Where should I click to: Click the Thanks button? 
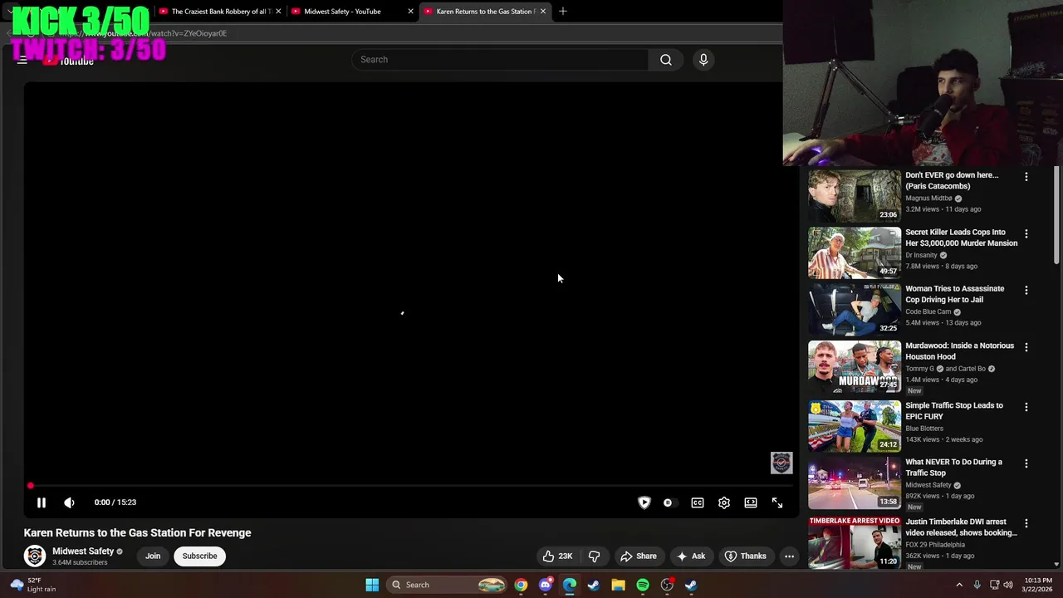[745, 556]
